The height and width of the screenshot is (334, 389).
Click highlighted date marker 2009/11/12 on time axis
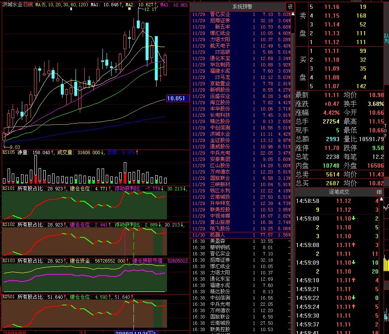(136, 332)
